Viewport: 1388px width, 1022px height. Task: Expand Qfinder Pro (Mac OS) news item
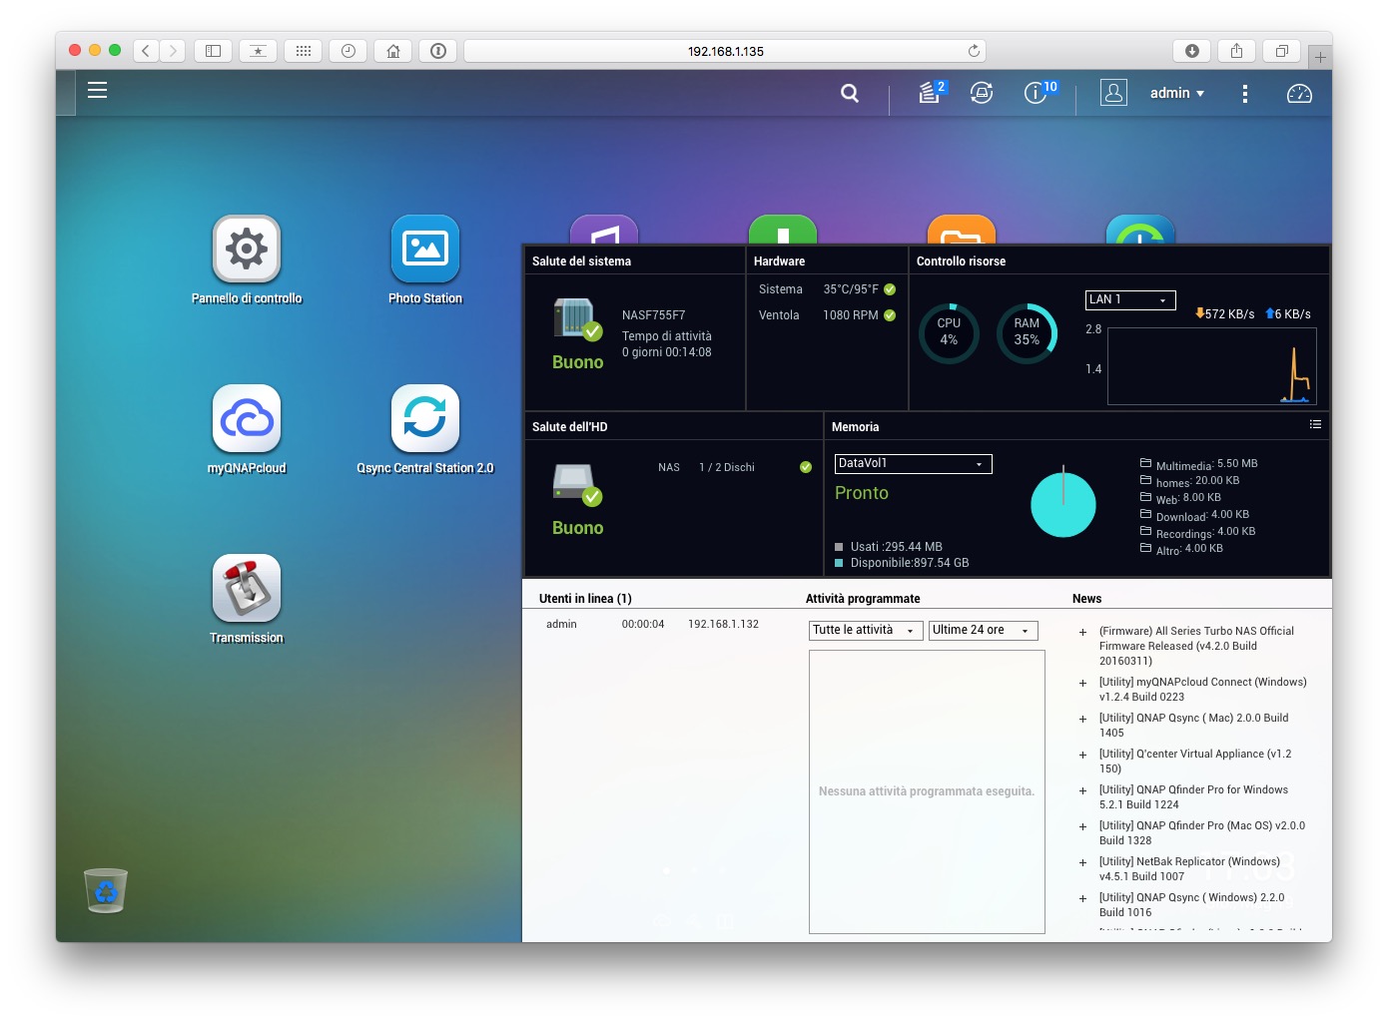pyautogui.click(x=1082, y=826)
